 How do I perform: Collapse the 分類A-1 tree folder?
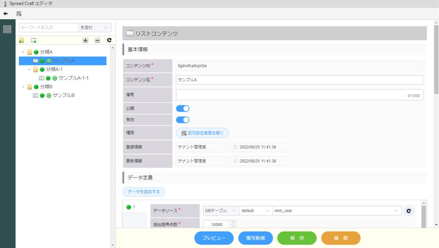click(29, 69)
